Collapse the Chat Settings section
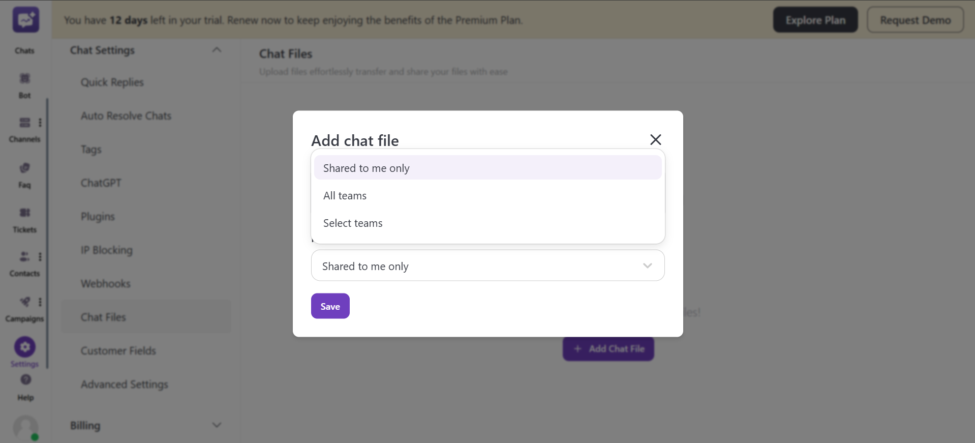Screen dimensions: 975x443 (x=217, y=49)
